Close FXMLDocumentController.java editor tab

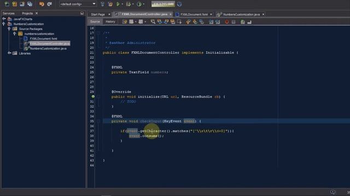click(x=171, y=14)
